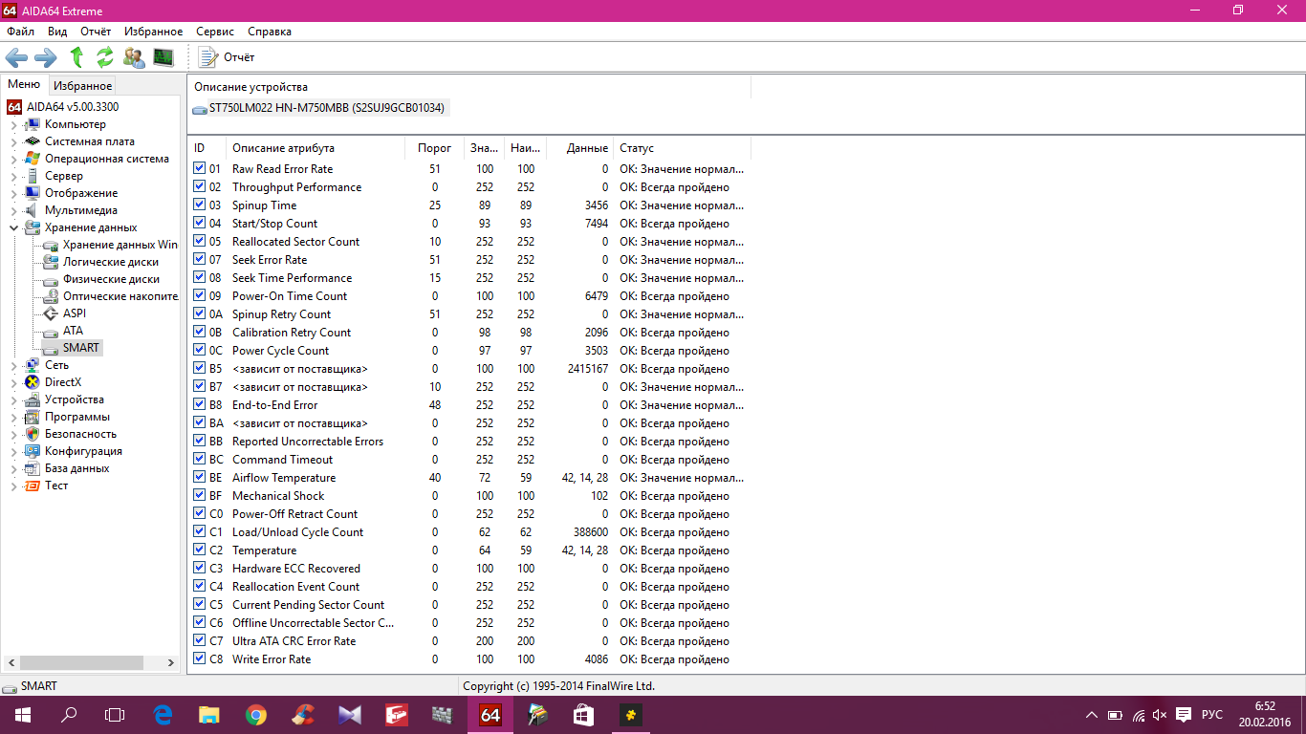Open the Сервис menu

[x=215, y=32]
